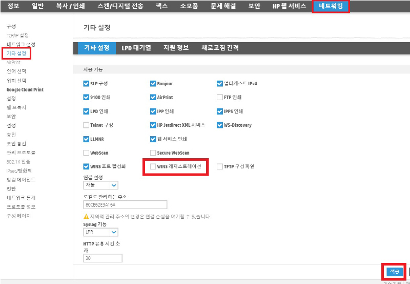410x284 pixels.
Task: Enable the Secure WebScan checkbox
Action: coord(153,153)
